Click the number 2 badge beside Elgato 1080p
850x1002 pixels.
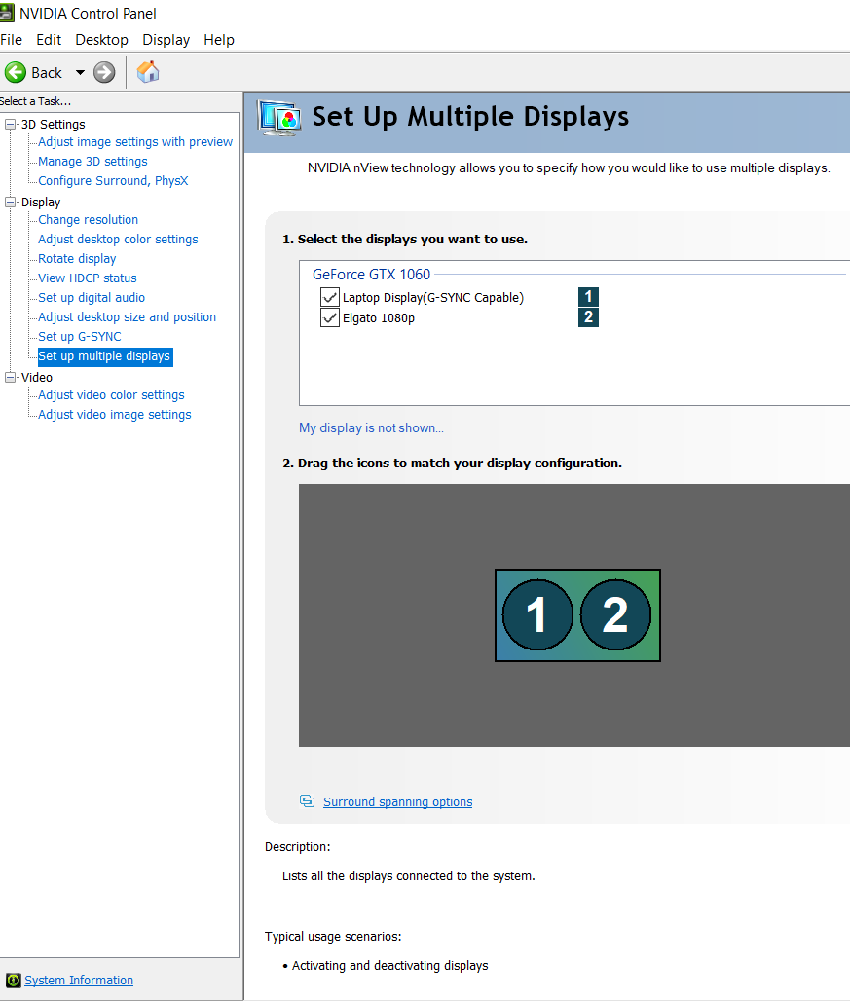pyautogui.click(x=588, y=317)
